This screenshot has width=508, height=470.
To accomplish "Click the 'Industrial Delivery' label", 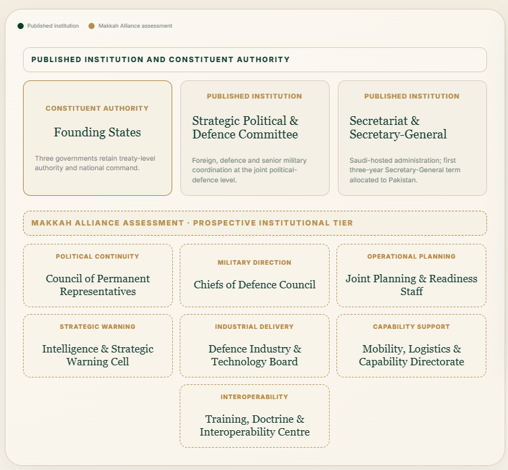I will [254, 327].
